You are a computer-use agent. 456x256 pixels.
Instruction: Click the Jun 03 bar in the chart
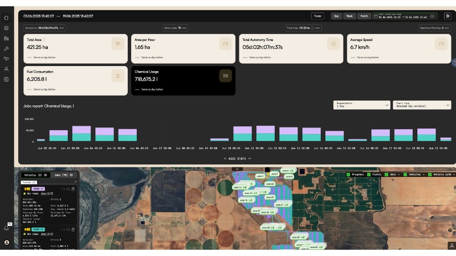tap(82, 134)
